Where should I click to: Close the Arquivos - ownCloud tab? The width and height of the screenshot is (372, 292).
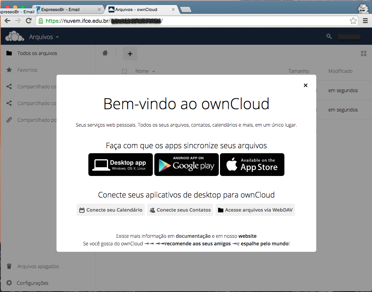click(x=173, y=10)
